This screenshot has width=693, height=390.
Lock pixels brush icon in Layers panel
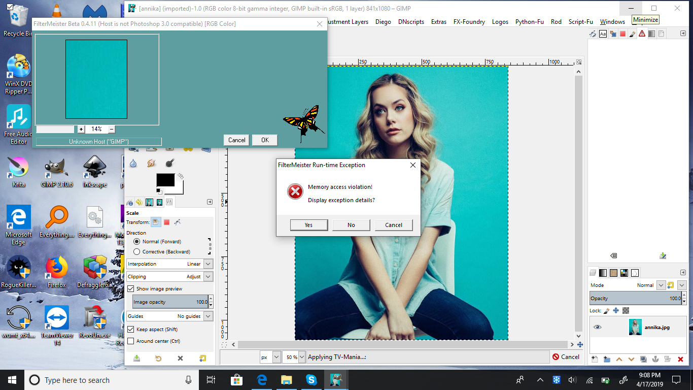(x=606, y=310)
